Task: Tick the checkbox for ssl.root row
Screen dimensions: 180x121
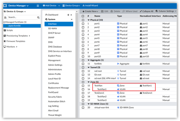Action: (83, 78)
